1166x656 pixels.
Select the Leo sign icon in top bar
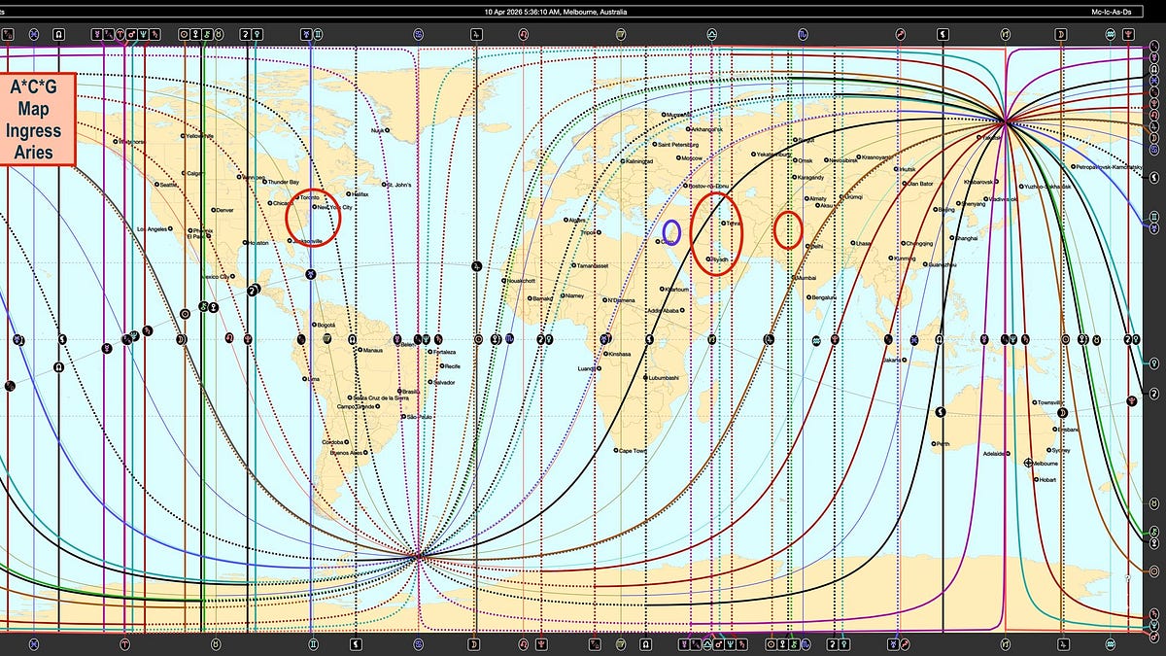pos(524,33)
